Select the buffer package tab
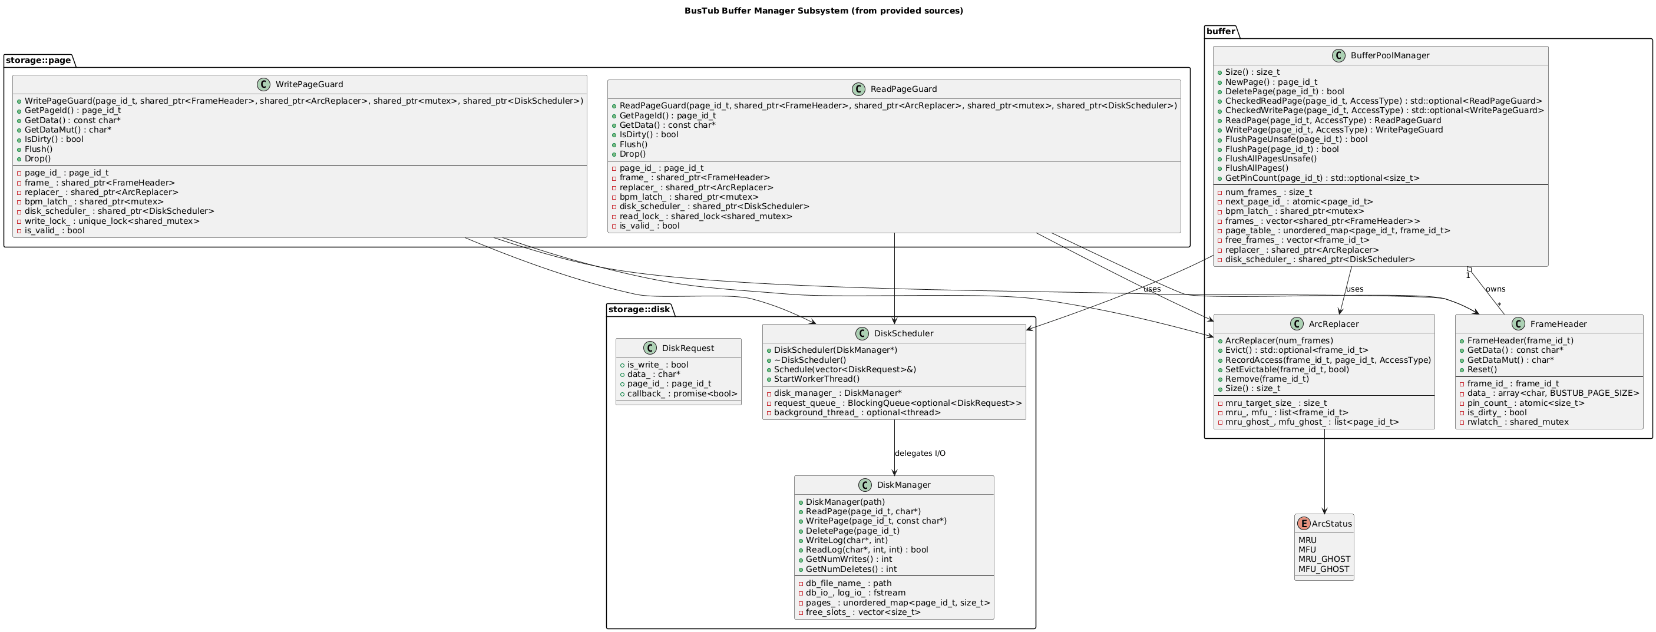 pyautogui.click(x=1220, y=31)
